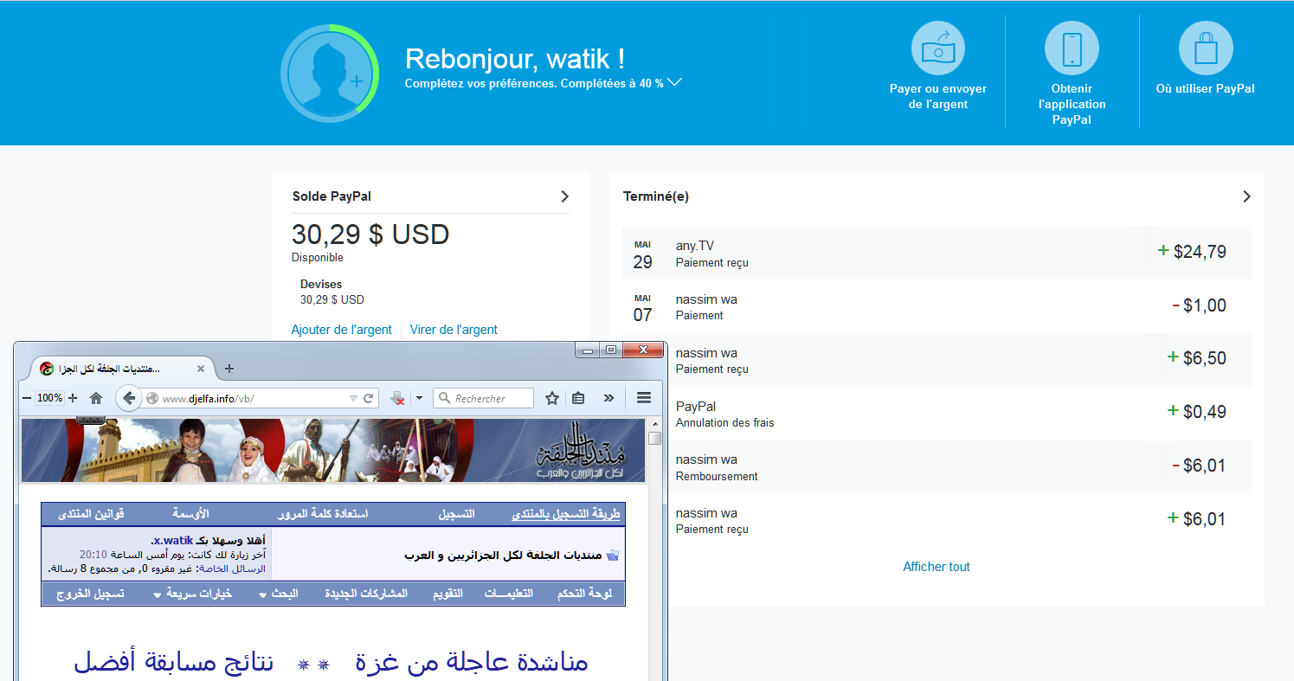Click the site identity globe icon
This screenshot has height=681, width=1294.
click(x=152, y=399)
